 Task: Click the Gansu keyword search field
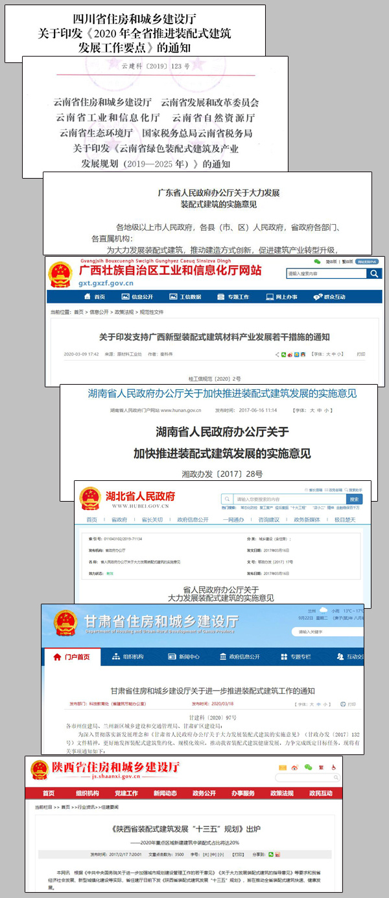327,632
